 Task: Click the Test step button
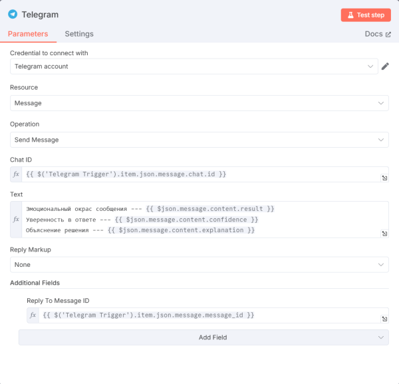coord(366,15)
